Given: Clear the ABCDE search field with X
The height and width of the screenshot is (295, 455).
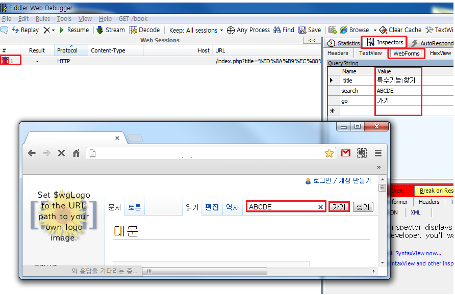Looking at the screenshot, I should pos(320,207).
